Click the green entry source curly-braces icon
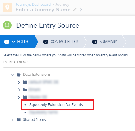This screenshot has height=131, width=135. tap(7, 25)
